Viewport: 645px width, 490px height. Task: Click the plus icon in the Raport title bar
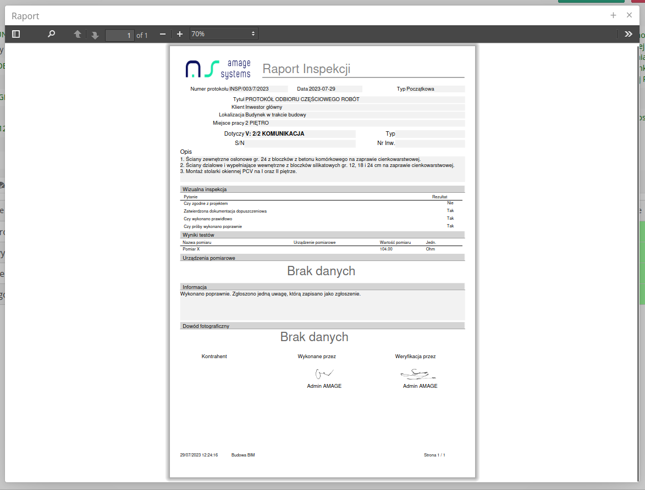coord(613,15)
